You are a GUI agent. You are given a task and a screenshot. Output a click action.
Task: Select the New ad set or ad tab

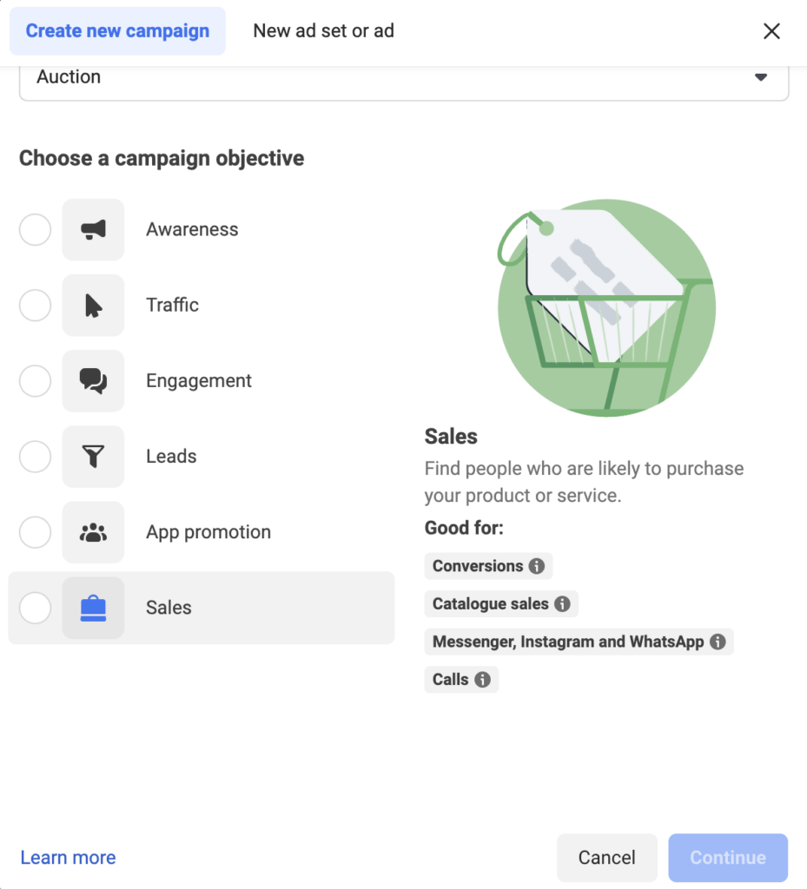click(323, 30)
